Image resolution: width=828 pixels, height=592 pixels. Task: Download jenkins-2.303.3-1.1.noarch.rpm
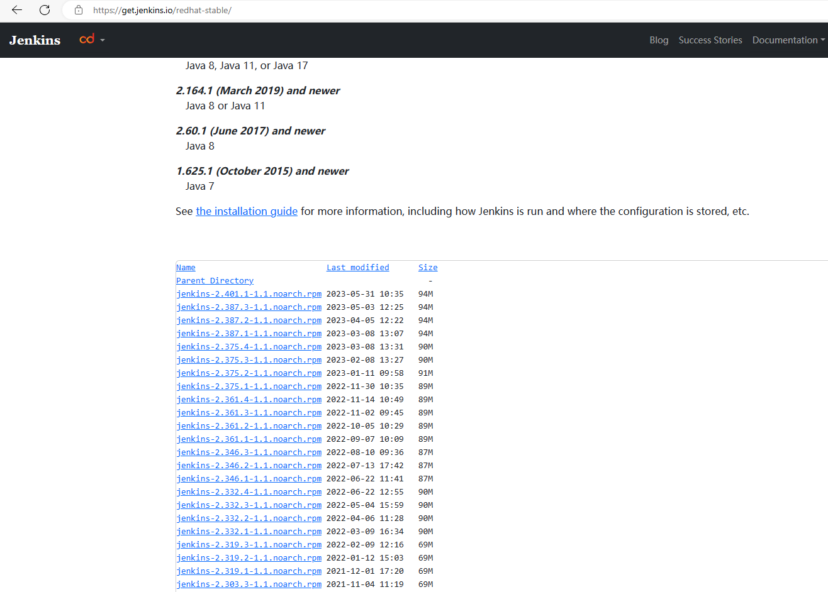[249, 584]
